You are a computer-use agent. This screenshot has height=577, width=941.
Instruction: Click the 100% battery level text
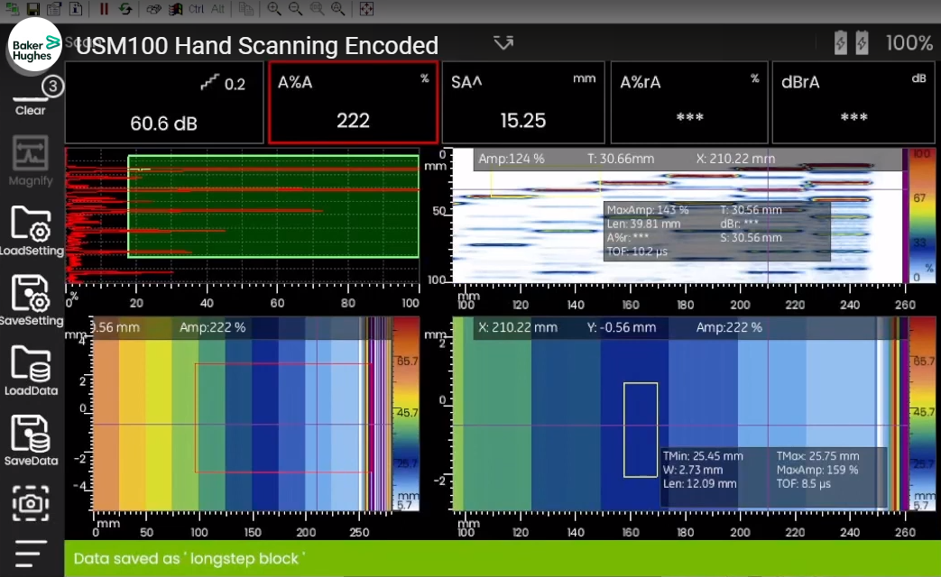[x=909, y=43]
